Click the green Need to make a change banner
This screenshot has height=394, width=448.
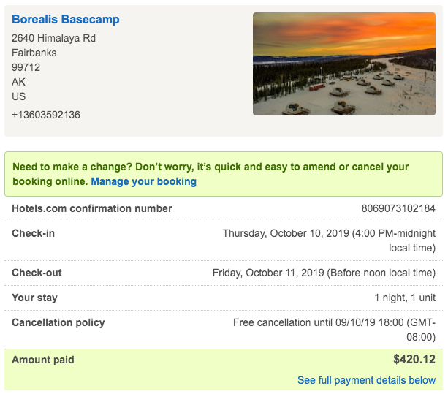pyautogui.click(x=224, y=174)
